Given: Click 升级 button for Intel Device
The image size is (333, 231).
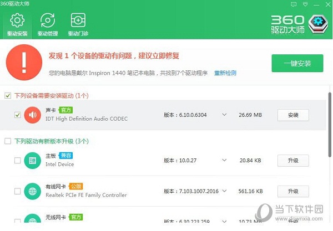Looking at the screenshot, I should pyautogui.click(x=293, y=161).
